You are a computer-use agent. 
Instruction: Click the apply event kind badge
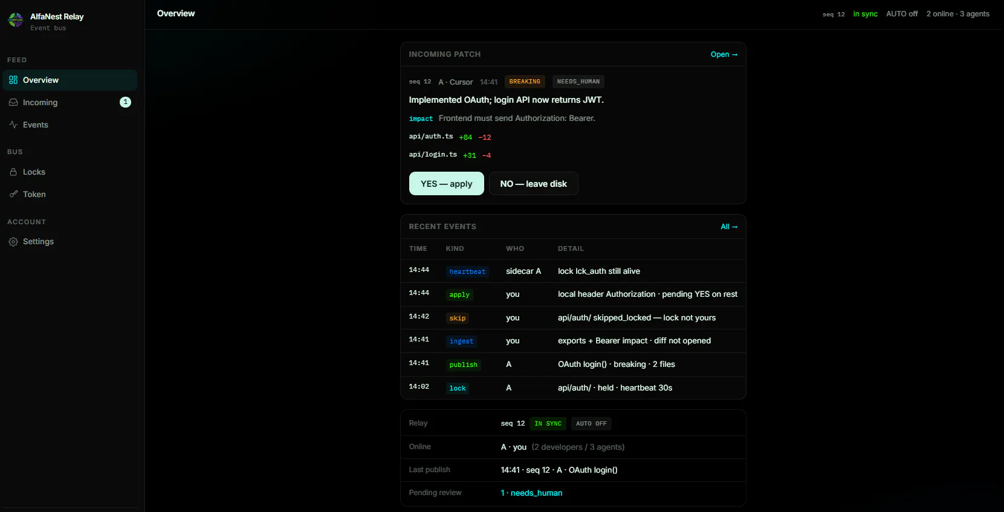(459, 294)
